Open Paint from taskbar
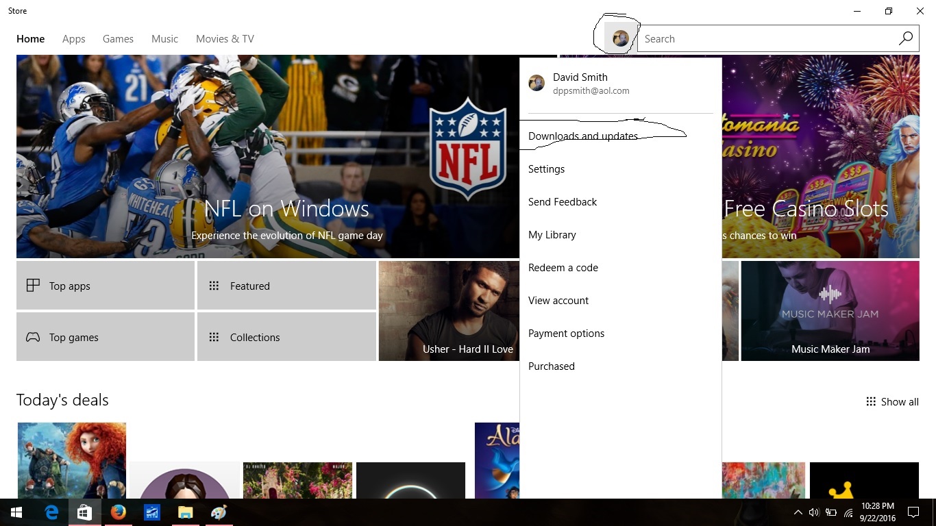 click(219, 512)
